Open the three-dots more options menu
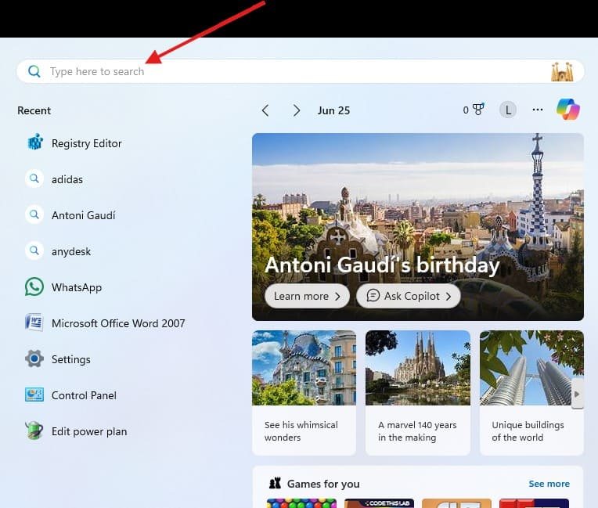Viewport: 598px width, 508px height. click(538, 110)
